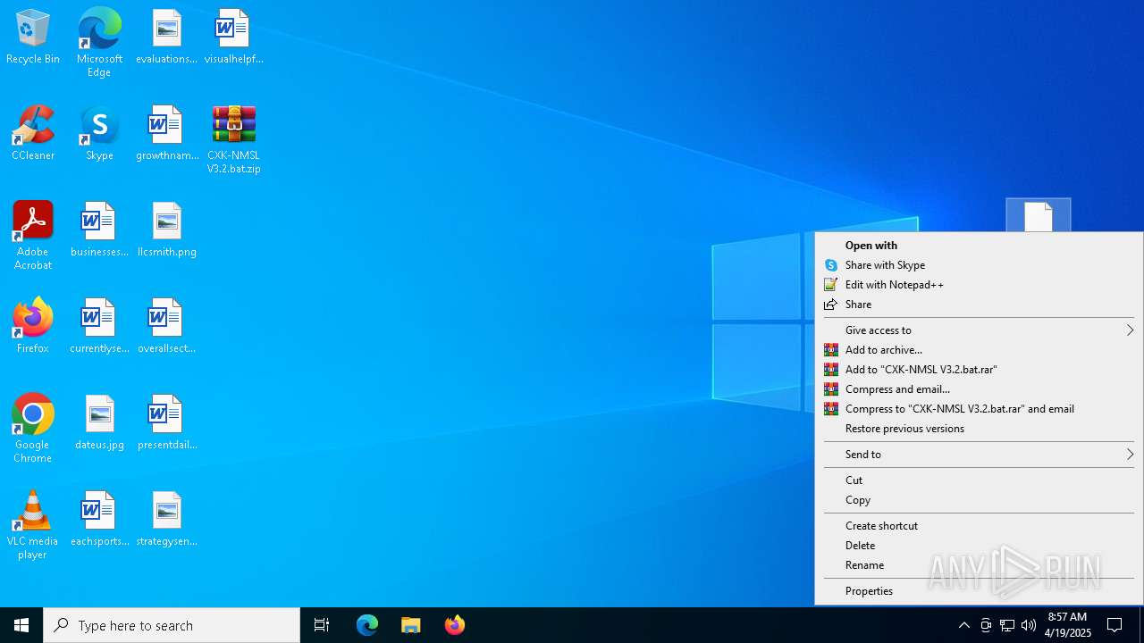Select the VLC media player shortcut
The image size is (1144, 643).
click(x=33, y=525)
